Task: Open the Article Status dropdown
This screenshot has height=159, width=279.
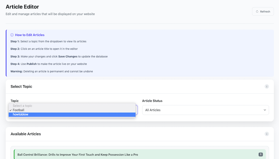Action: pyautogui.click(x=205, y=110)
